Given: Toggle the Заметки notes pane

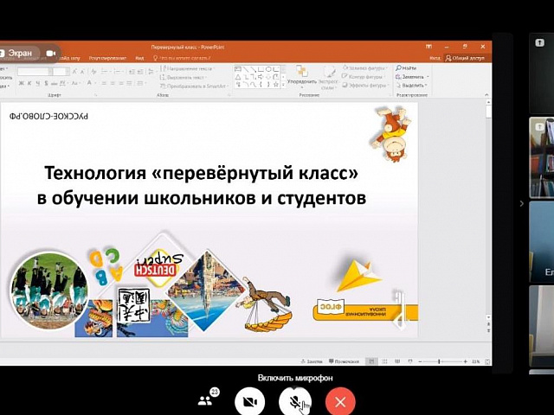Looking at the screenshot, I should click(312, 361).
